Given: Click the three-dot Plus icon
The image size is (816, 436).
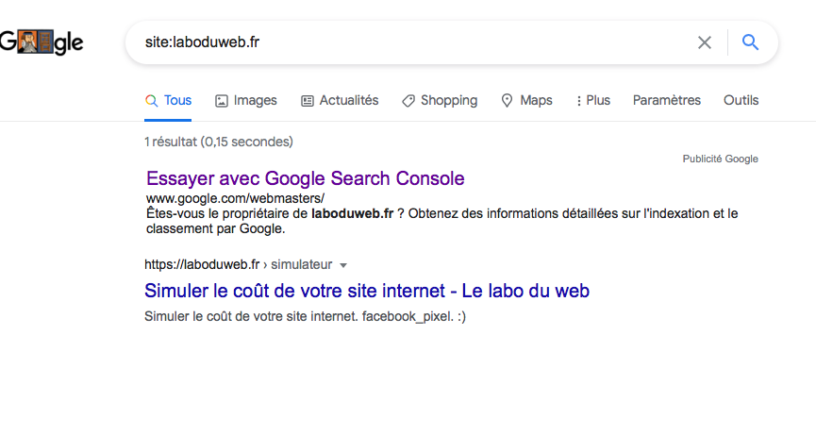Looking at the screenshot, I should pyautogui.click(x=578, y=101).
